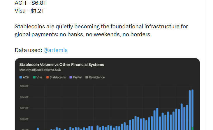Click the tallest rightmost blue bar
The image size is (213, 130).
point(193,105)
